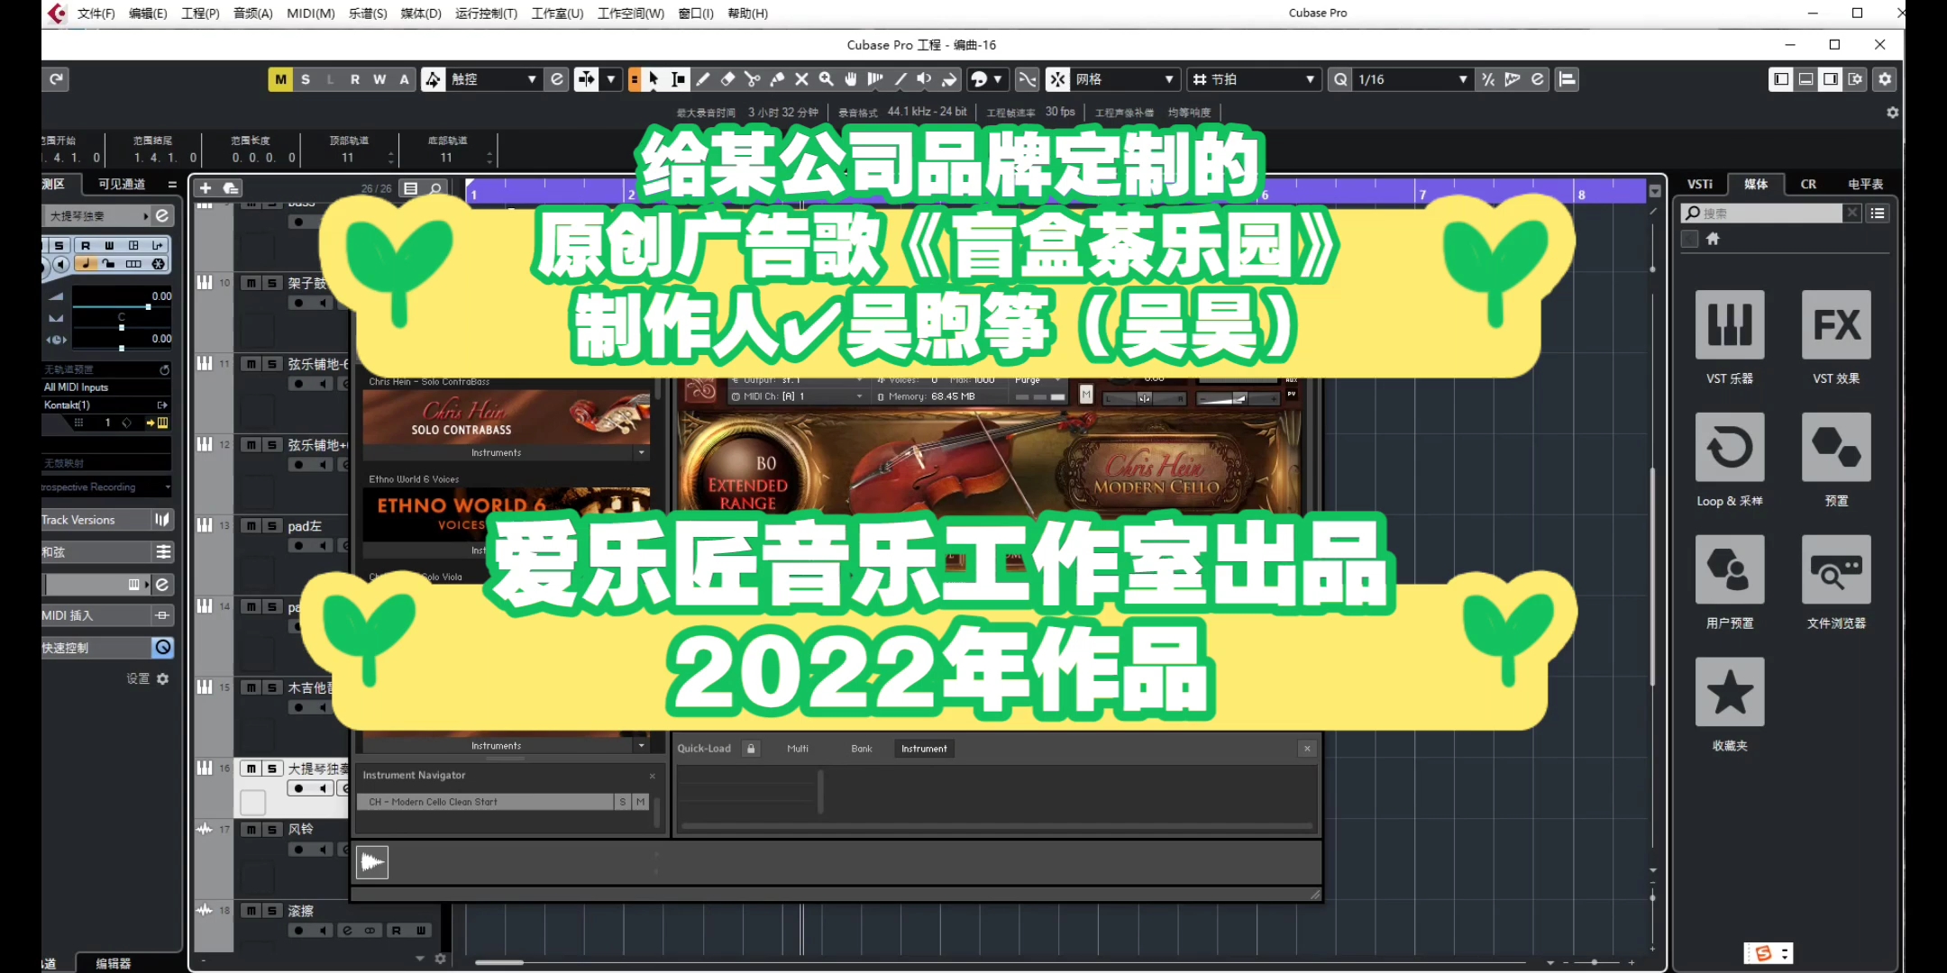Screen dimensions: 1947x973
Task: Select the Object Selection arrow tool
Action: (654, 79)
